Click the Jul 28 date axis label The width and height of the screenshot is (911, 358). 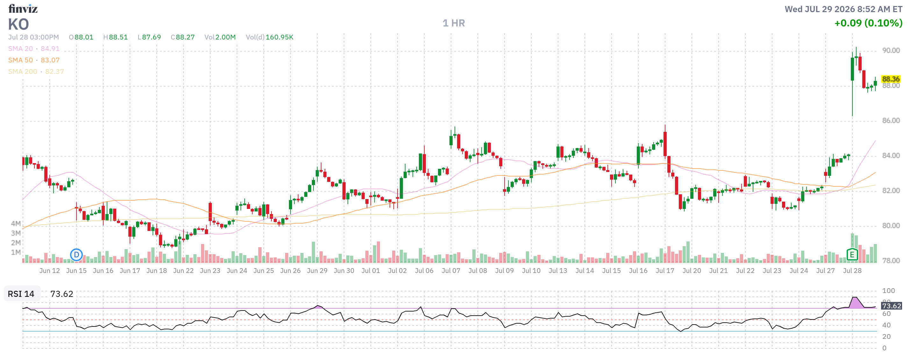(x=852, y=271)
